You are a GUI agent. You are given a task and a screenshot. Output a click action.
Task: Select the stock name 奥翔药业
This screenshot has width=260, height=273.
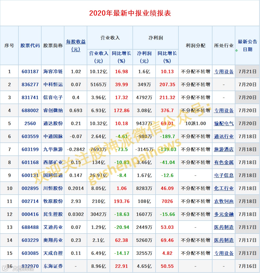click(x=53, y=240)
